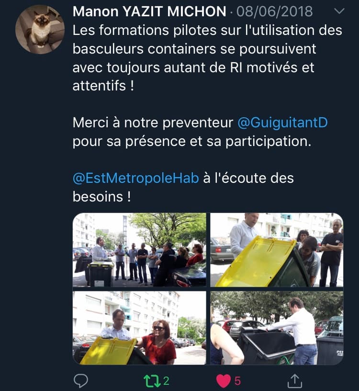This screenshot has width=359, height=391.
Task: Open top-left photo of group training
Action: click(139, 250)
